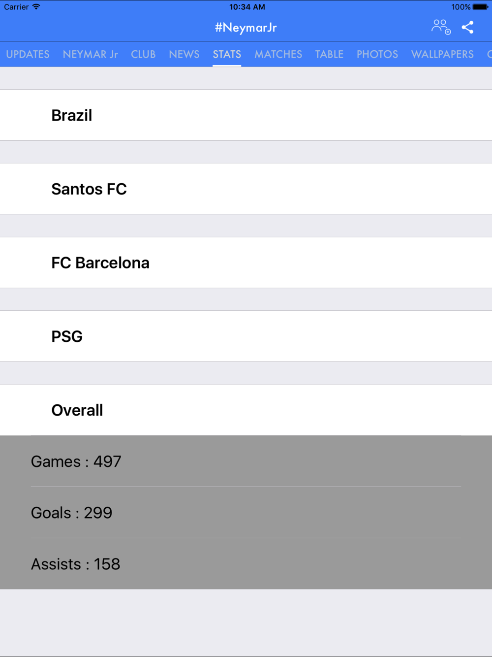Open the UPDATES tab
This screenshot has height=657, width=492.
pyautogui.click(x=28, y=54)
